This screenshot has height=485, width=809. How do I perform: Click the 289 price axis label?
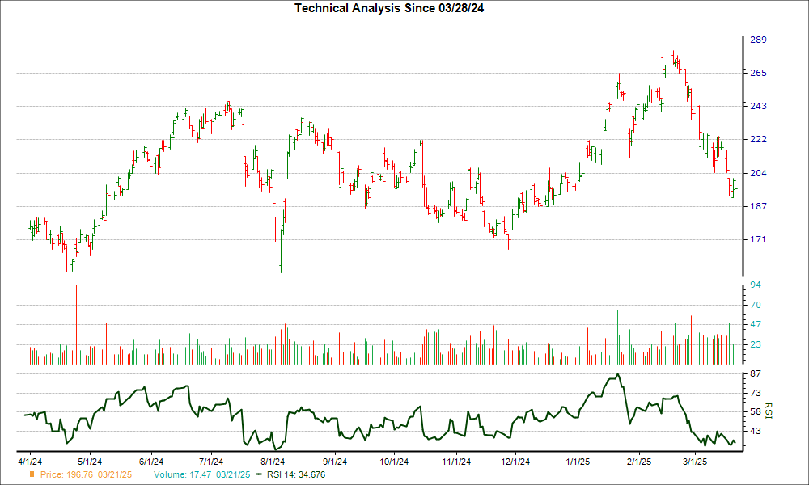756,40
